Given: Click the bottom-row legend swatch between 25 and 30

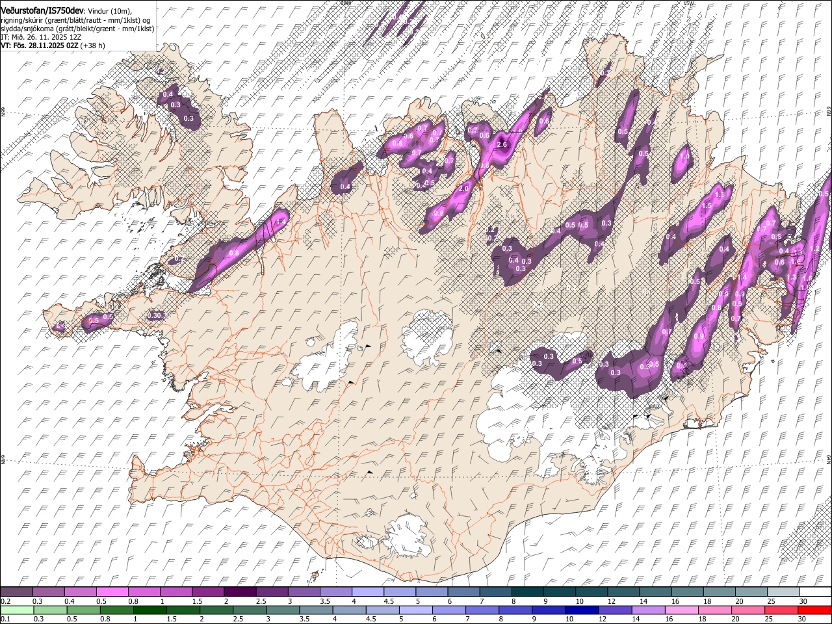Looking at the screenshot, I should click(780, 610).
